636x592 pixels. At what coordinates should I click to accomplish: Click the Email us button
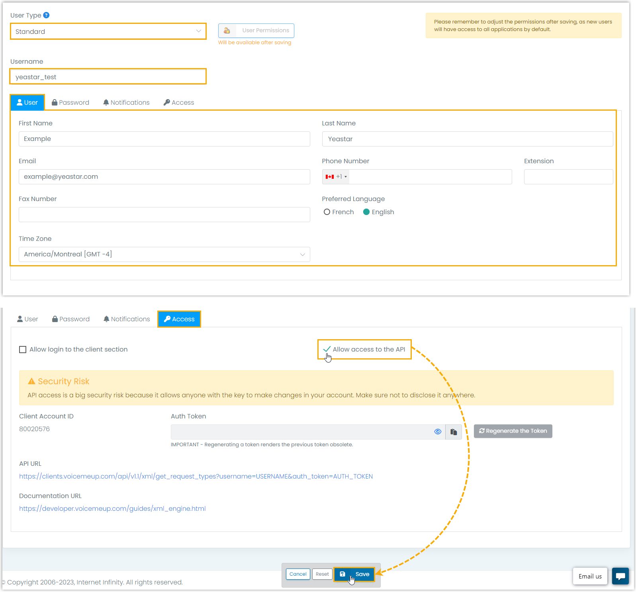click(x=590, y=576)
